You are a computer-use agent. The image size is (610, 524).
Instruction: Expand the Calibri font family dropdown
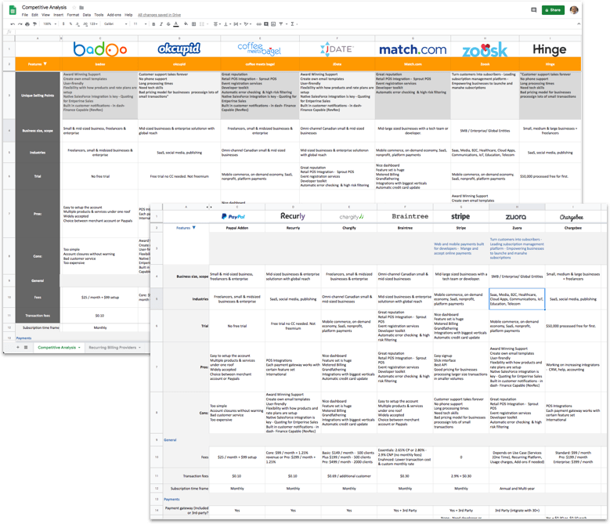[111, 23]
